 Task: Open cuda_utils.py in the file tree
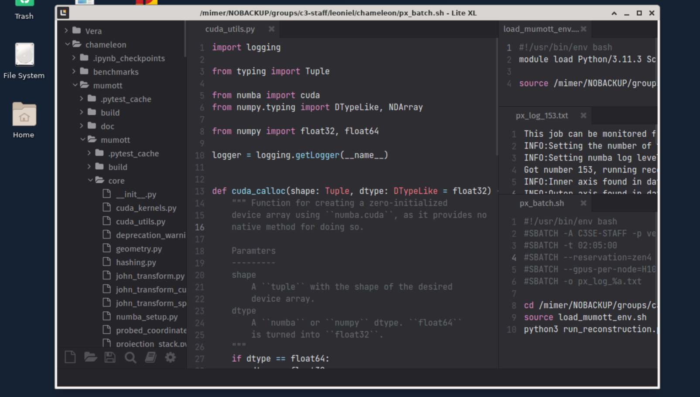(140, 221)
